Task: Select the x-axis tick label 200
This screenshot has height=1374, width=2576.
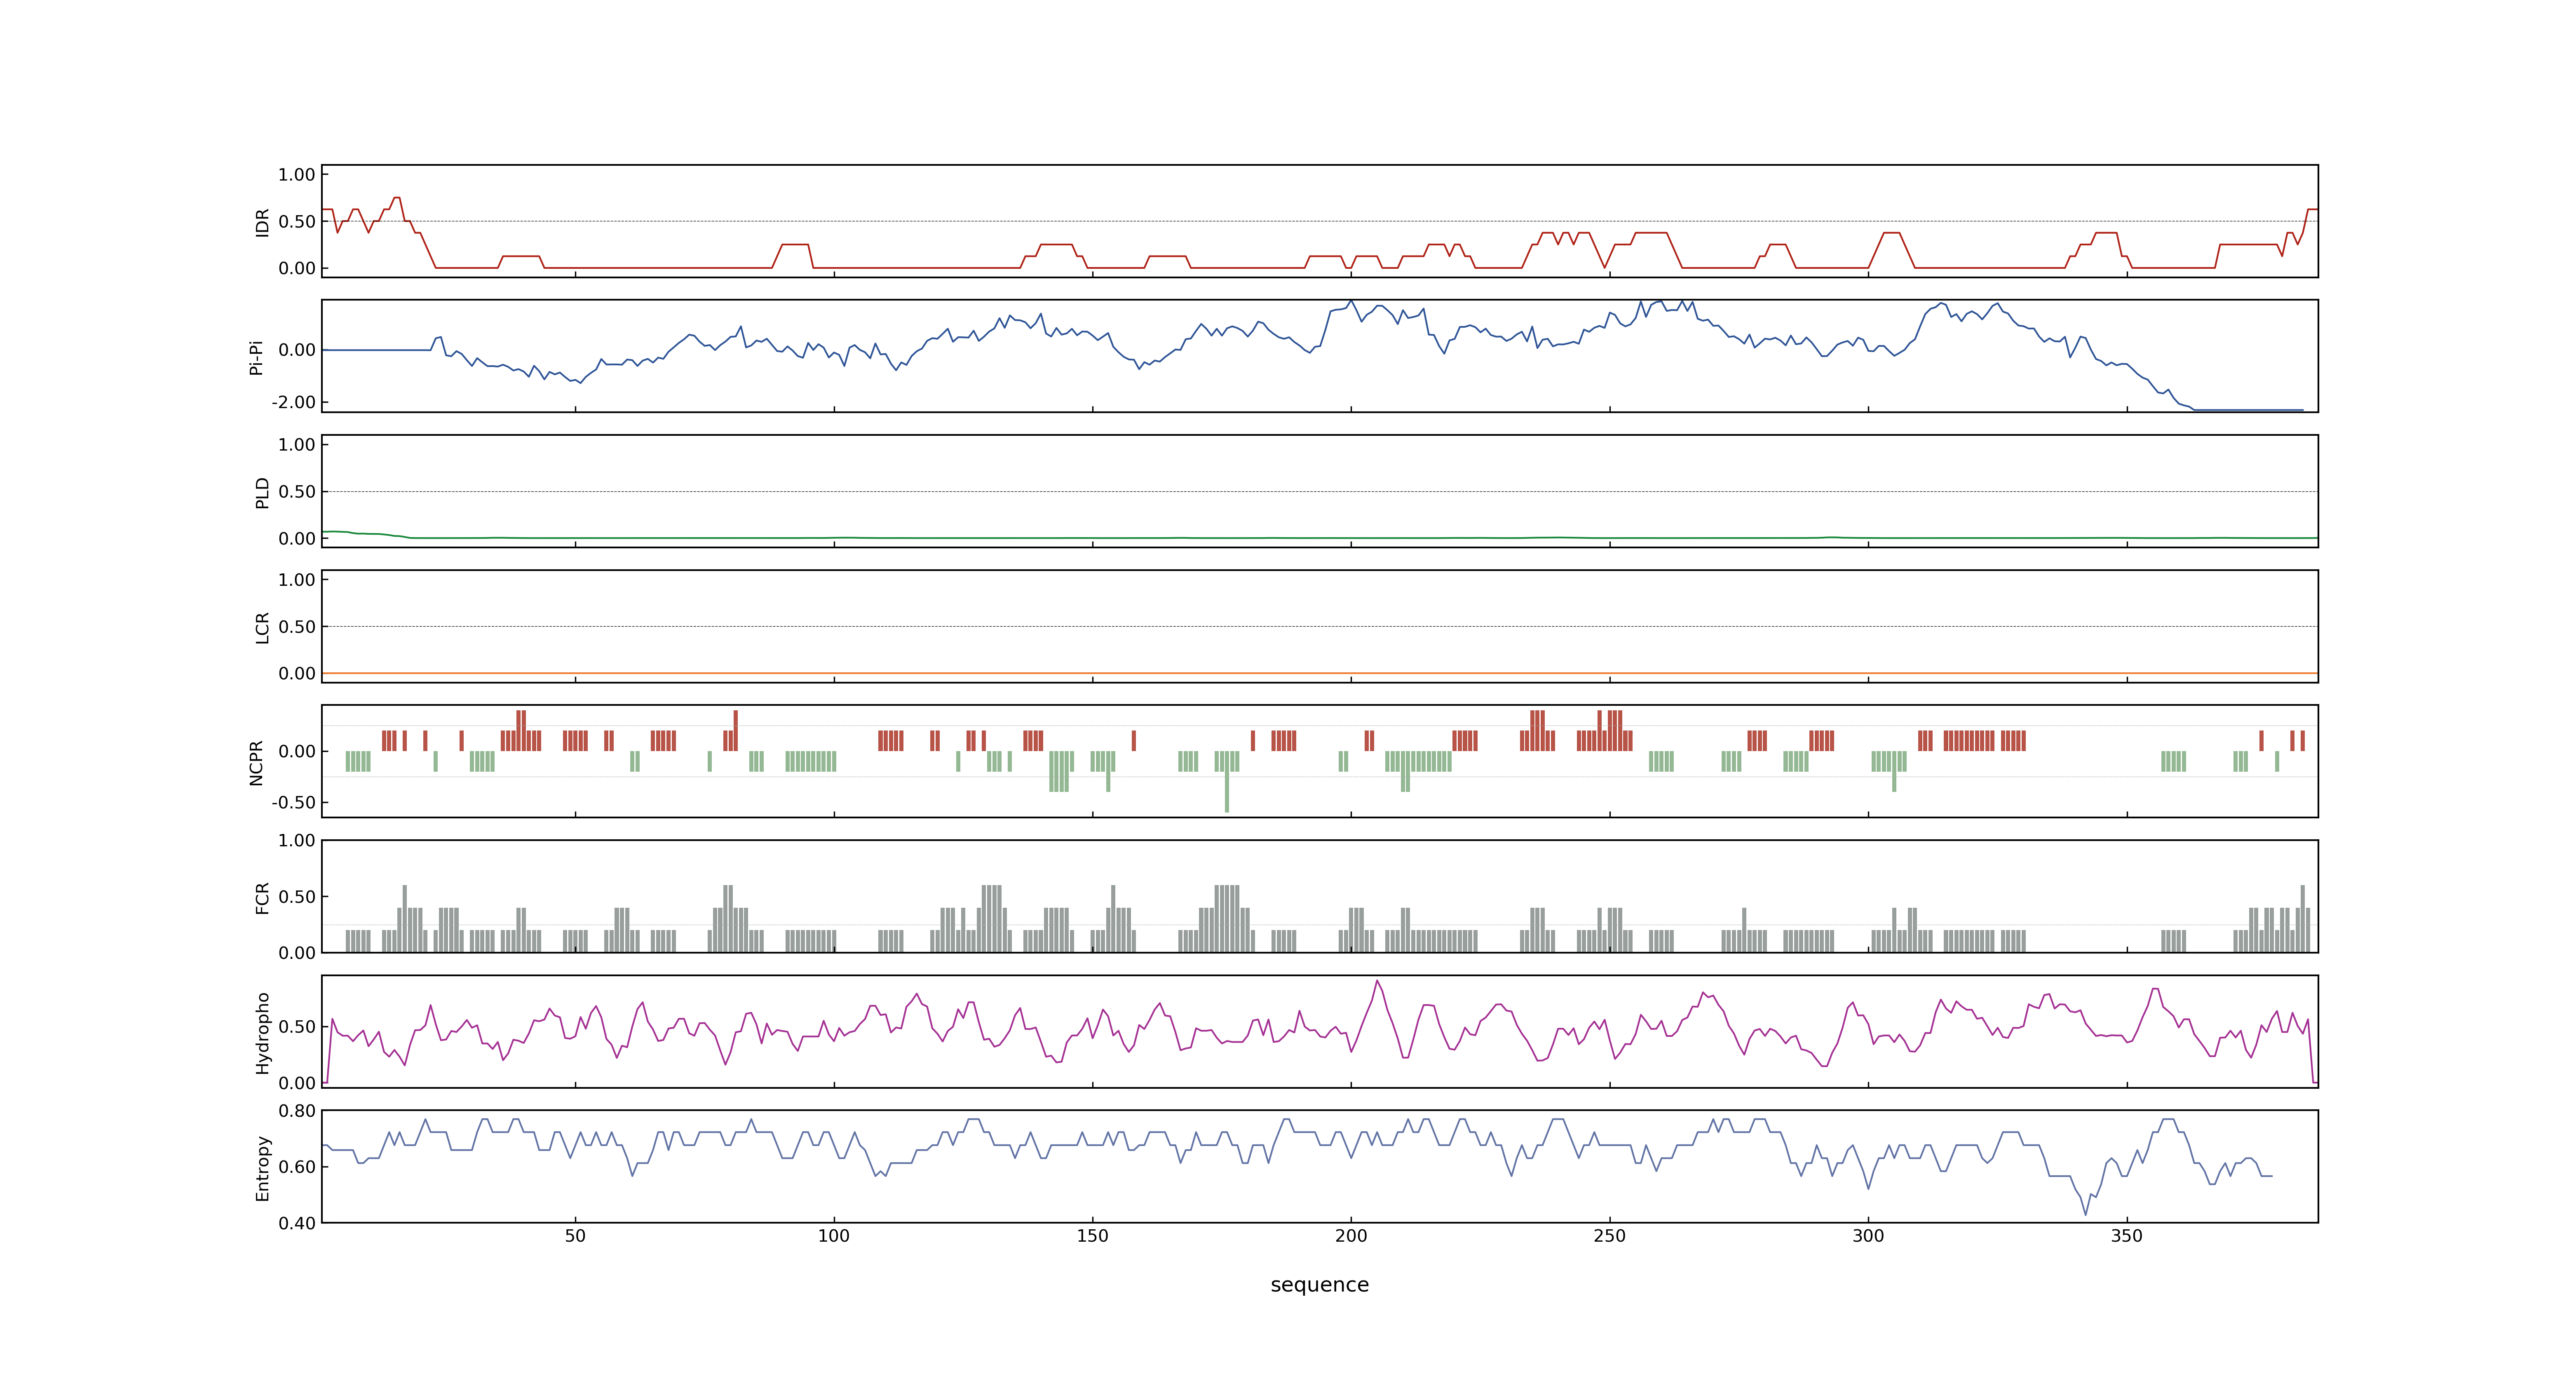Action: pos(1351,1236)
